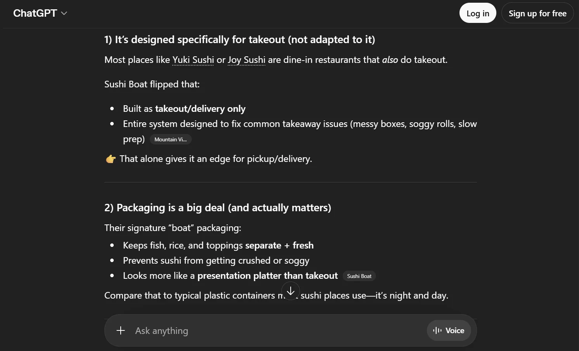Open the Joy Sushi link
579x351 pixels.
click(246, 60)
